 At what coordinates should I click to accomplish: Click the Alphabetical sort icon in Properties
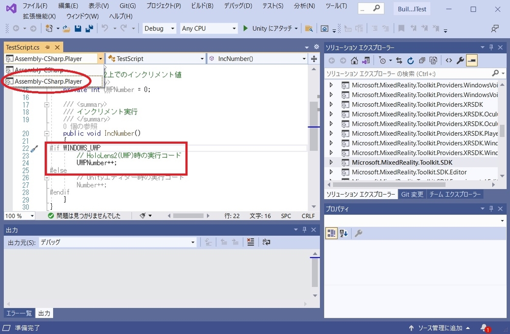[343, 233]
